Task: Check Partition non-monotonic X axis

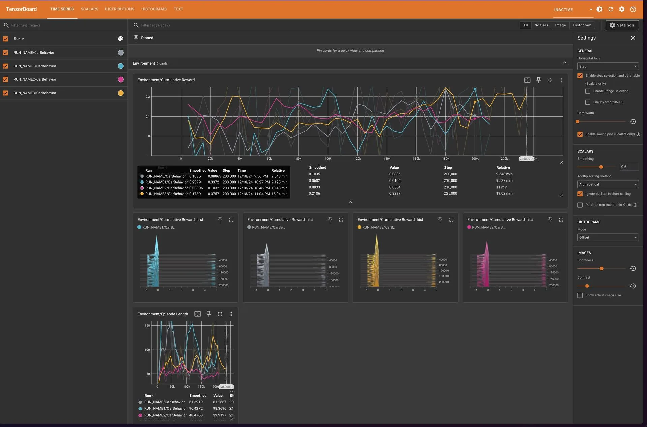Action: [580, 205]
